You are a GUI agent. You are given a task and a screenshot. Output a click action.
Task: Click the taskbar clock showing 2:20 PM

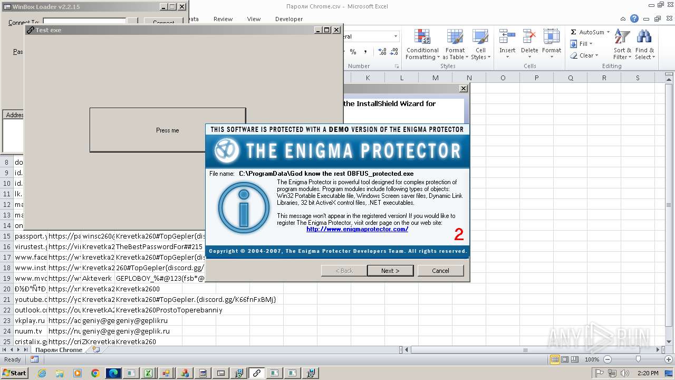(x=648, y=373)
